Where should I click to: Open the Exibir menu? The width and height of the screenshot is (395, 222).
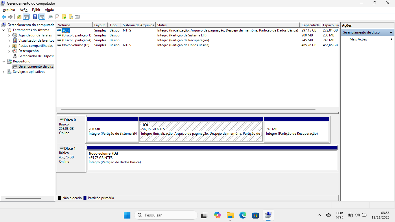tap(36, 10)
